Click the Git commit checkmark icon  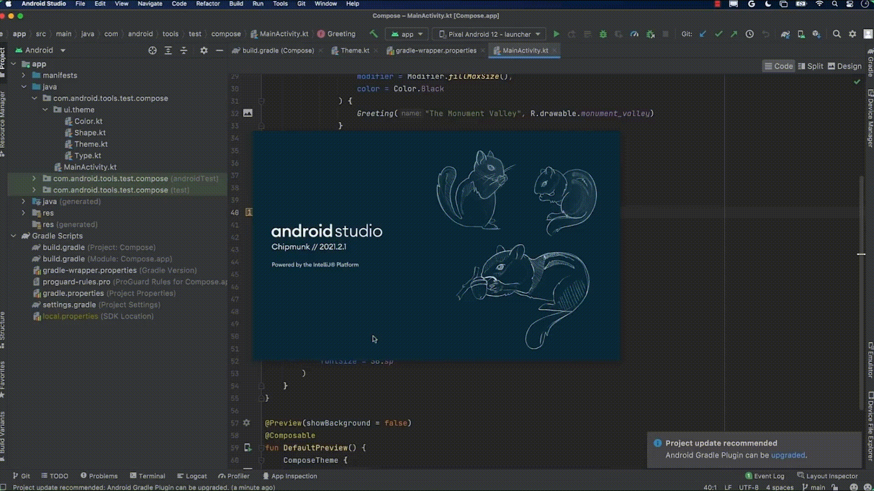pos(718,34)
